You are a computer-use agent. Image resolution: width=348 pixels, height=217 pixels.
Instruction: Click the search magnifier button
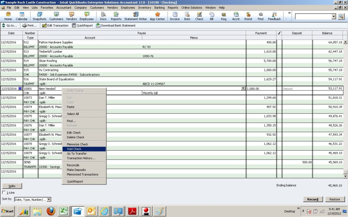(x=341, y=16)
